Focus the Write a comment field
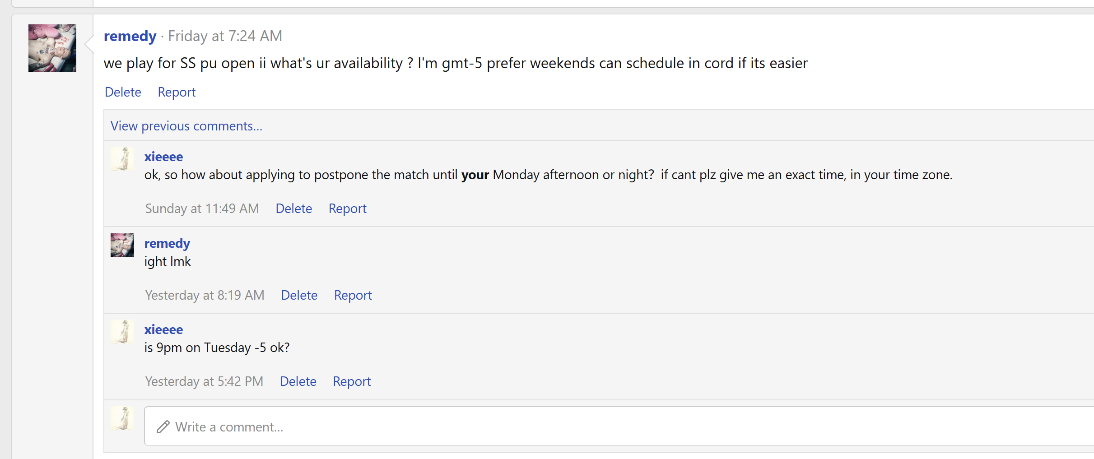 pos(587,427)
